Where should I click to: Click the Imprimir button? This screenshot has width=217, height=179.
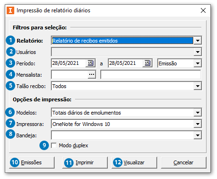pos(85,162)
